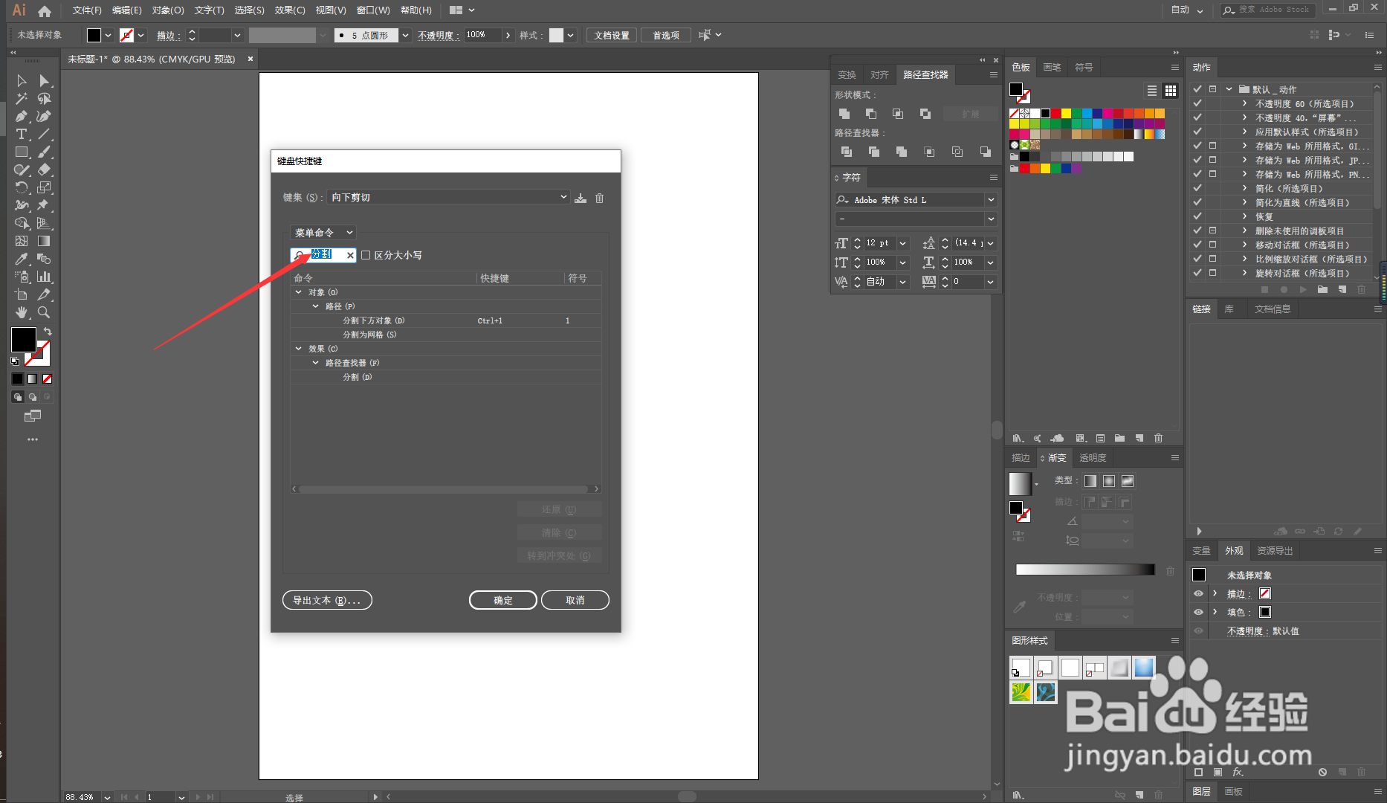Click the Unite shape mode icon

844,114
